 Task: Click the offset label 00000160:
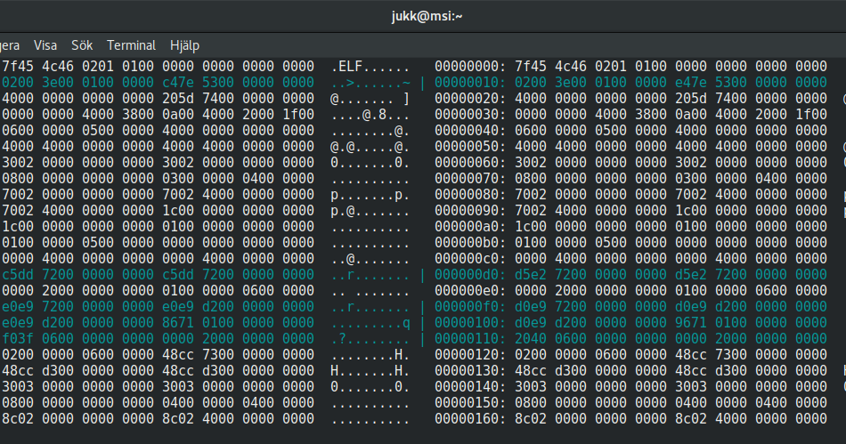point(470,419)
